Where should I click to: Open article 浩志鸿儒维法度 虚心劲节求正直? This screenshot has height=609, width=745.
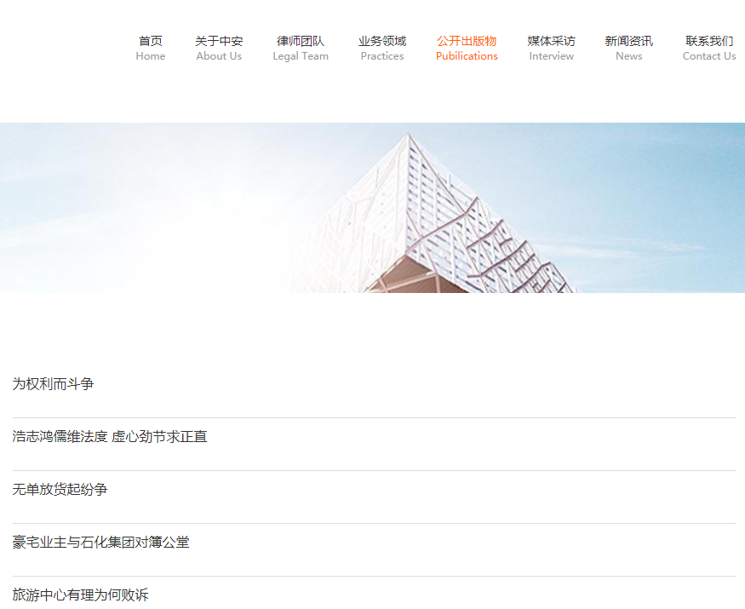[110, 436]
